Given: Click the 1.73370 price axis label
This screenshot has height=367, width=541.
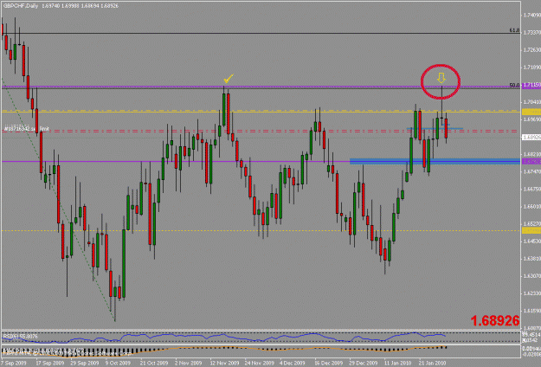Looking at the screenshot, I should point(532,32).
